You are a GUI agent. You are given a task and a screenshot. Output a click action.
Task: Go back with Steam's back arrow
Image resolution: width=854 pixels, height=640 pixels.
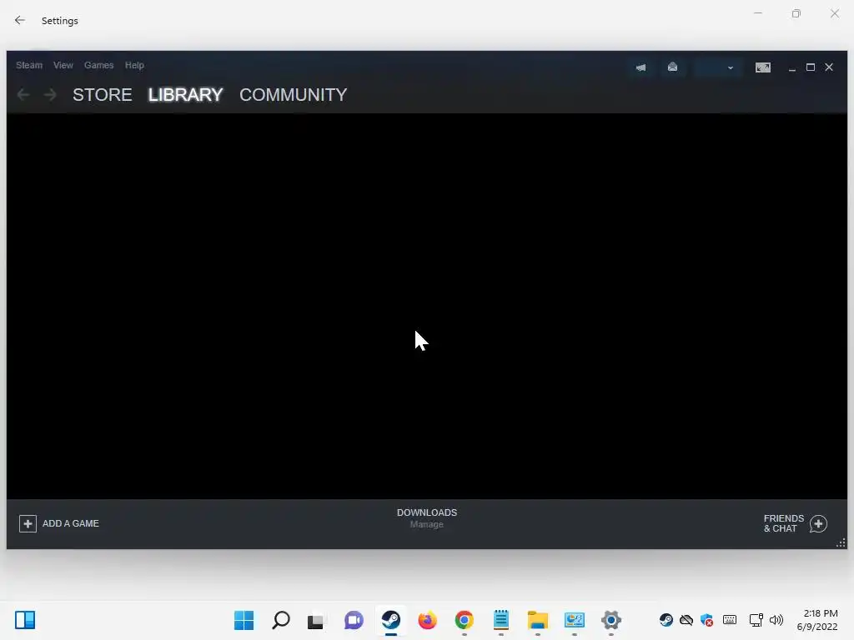pyautogui.click(x=23, y=95)
